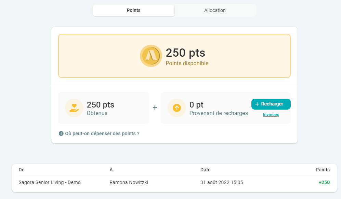Click the gold coin points icon
The height and width of the screenshot is (199, 341).
point(151,56)
